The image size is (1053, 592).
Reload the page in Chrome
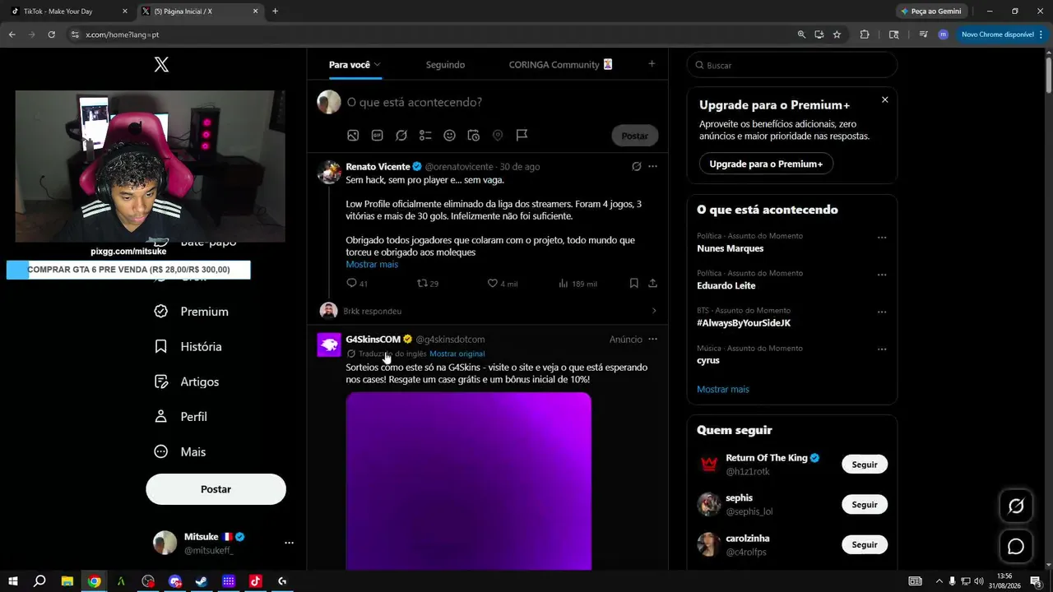point(51,35)
